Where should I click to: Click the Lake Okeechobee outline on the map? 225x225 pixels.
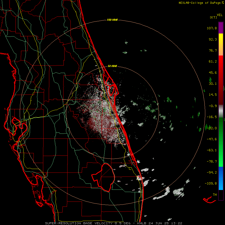pos(103,177)
